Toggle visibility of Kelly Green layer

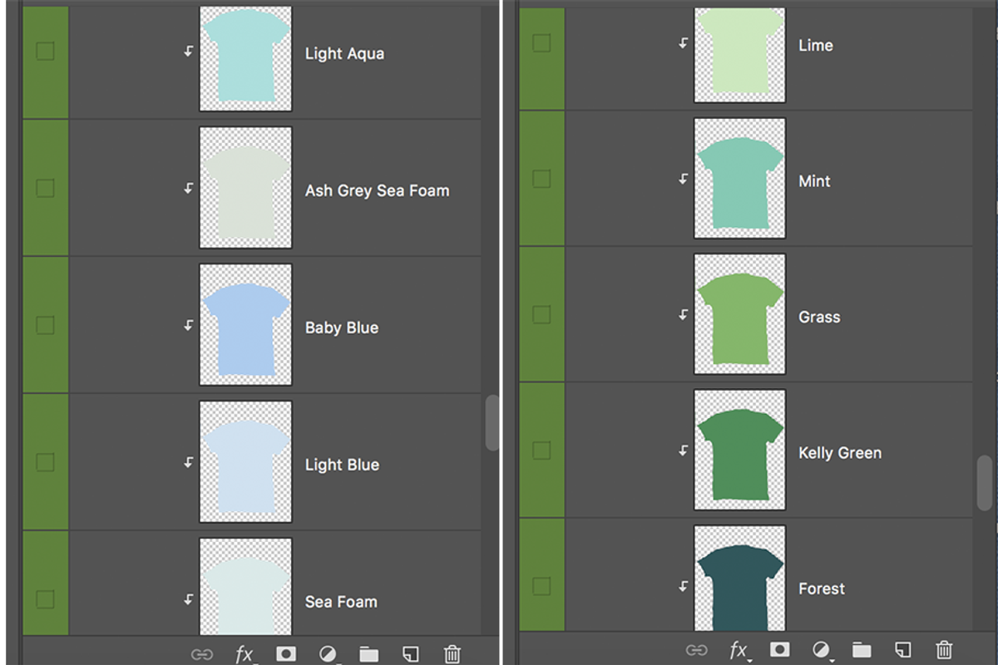coord(541,451)
